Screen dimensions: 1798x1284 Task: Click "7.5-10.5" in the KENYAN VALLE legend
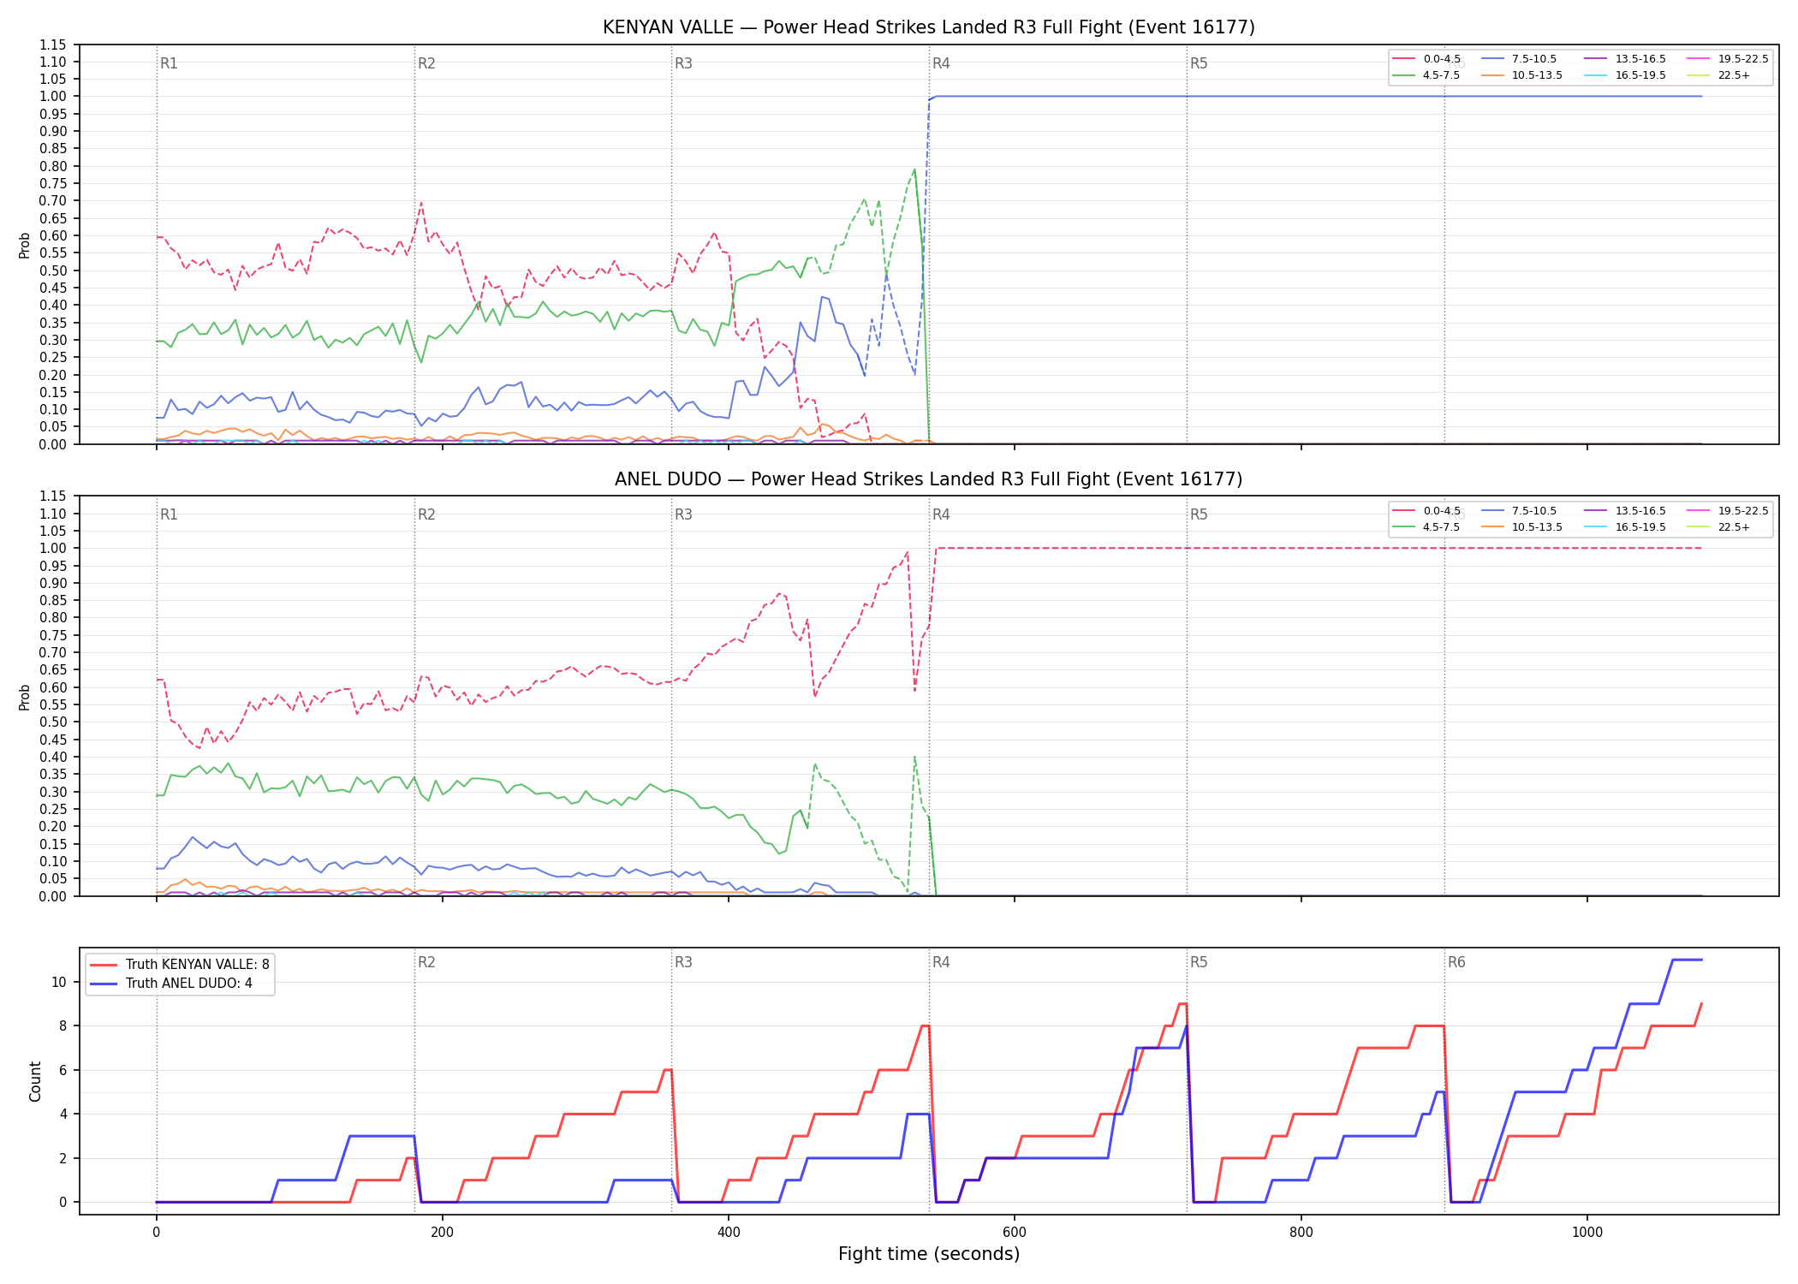pyautogui.click(x=1534, y=59)
